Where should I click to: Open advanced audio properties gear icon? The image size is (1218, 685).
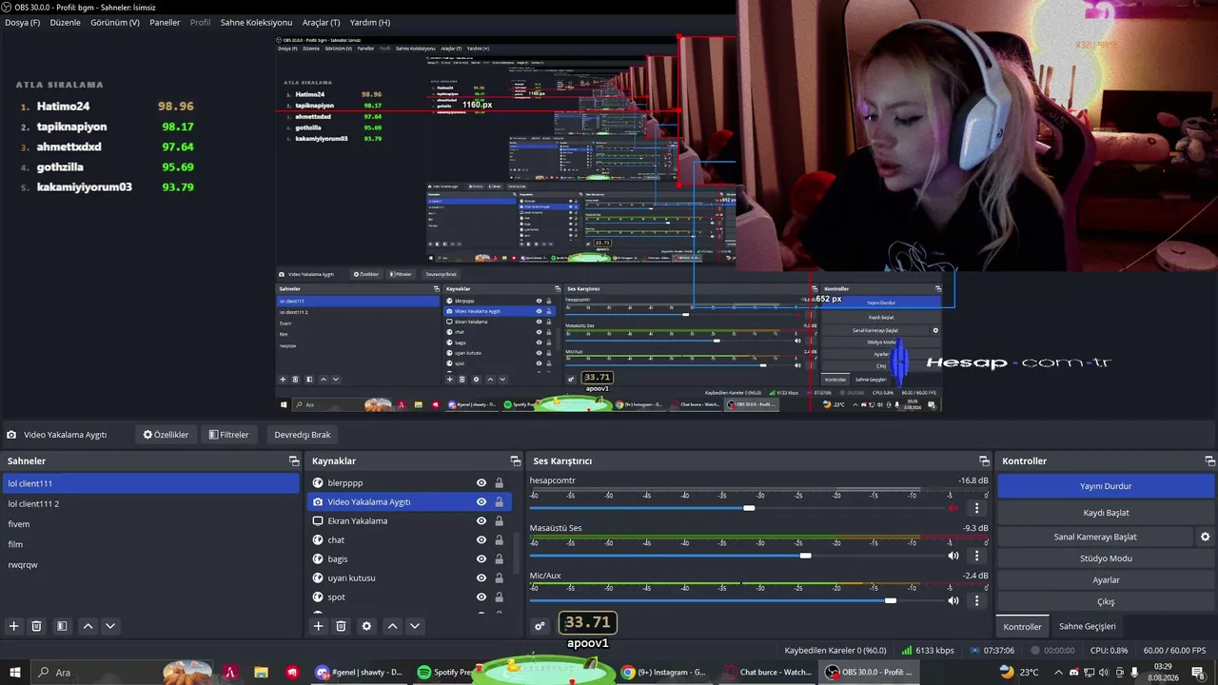click(x=540, y=626)
